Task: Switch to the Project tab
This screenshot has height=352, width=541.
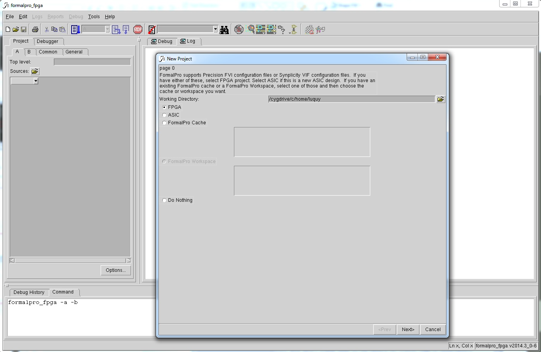Action: [21, 41]
